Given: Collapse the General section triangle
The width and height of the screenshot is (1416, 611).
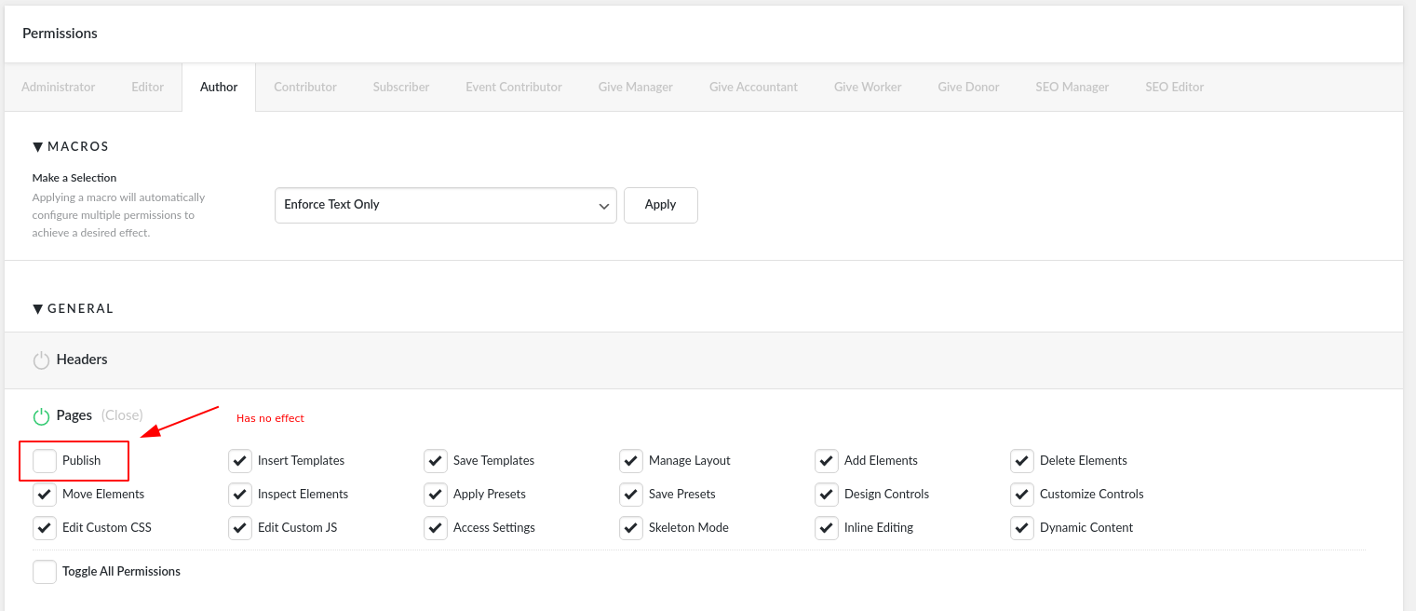Looking at the screenshot, I should point(38,309).
